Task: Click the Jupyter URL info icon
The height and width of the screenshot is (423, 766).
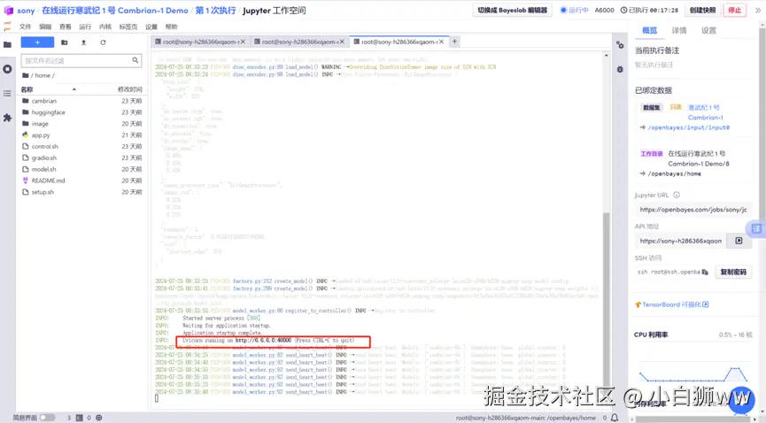Action: (x=677, y=195)
